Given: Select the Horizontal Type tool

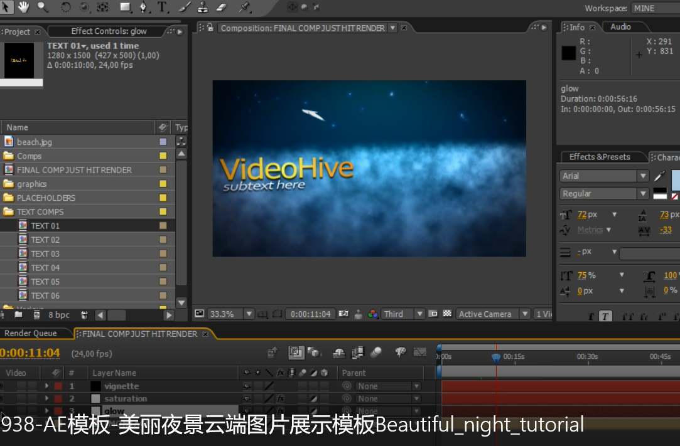Looking at the screenshot, I should [x=162, y=7].
